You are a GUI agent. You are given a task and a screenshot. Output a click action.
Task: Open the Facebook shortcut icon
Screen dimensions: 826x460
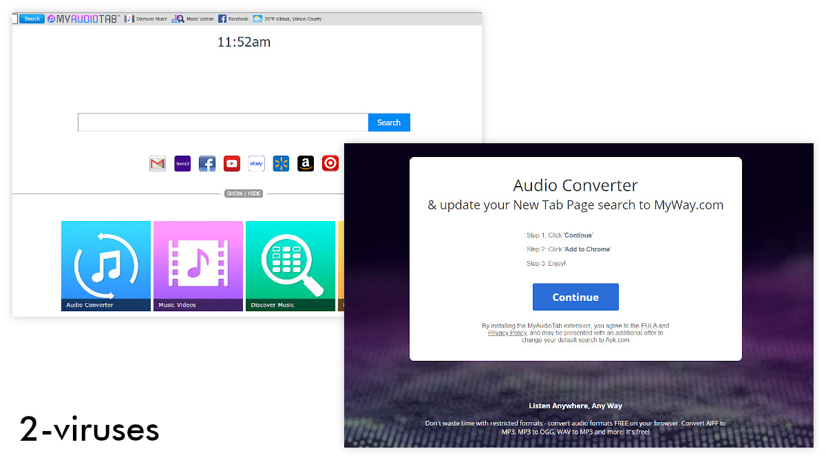pyautogui.click(x=206, y=163)
